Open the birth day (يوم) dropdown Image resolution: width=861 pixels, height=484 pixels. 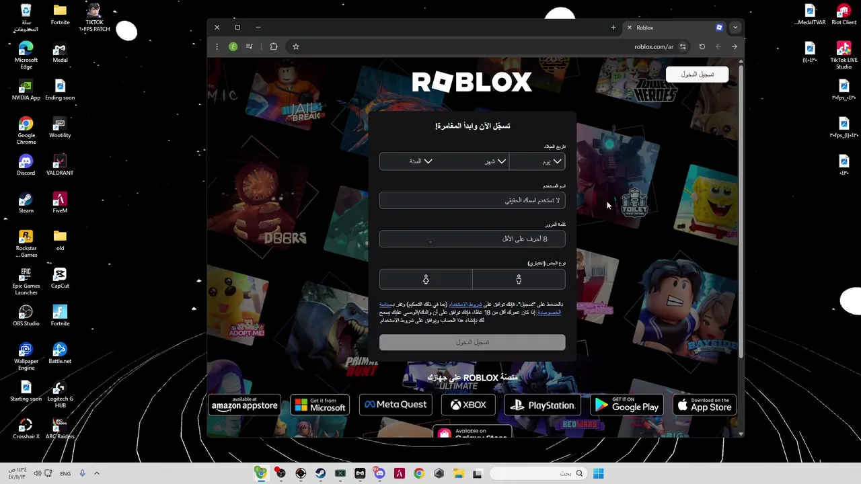[537, 161]
